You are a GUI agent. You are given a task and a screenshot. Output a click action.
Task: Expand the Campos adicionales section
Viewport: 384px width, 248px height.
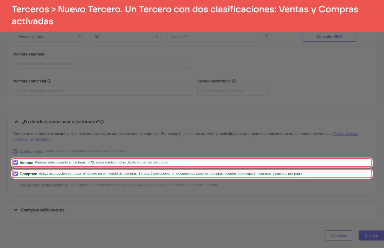(x=16, y=210)
